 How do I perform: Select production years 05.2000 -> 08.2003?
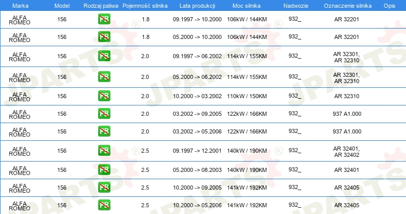pos(197,170)
